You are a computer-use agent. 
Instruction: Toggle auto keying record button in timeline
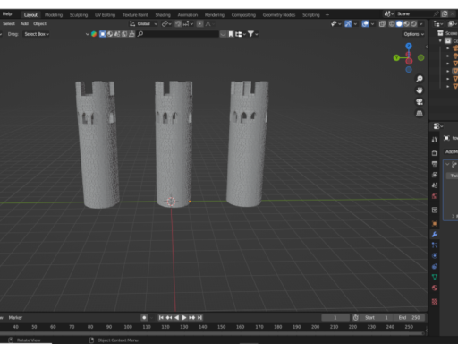[x=144, y=318]
